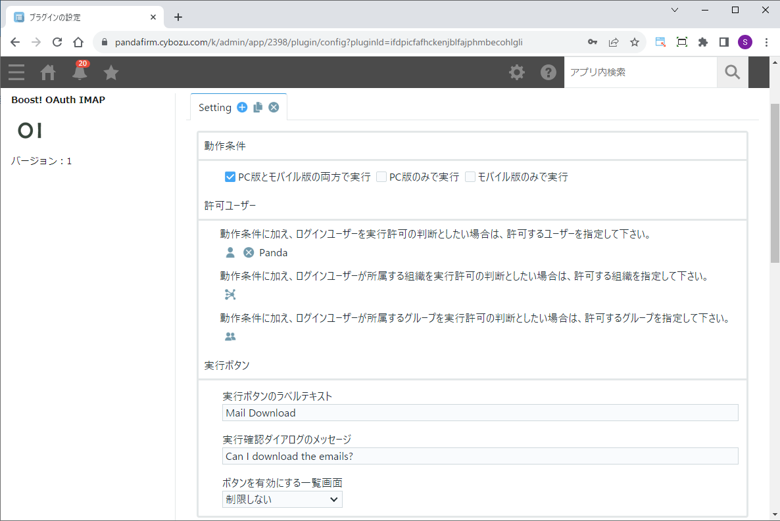This screenshot has height=521, width=780.
Task: Open the user picker icon
Action: point(230,252)
